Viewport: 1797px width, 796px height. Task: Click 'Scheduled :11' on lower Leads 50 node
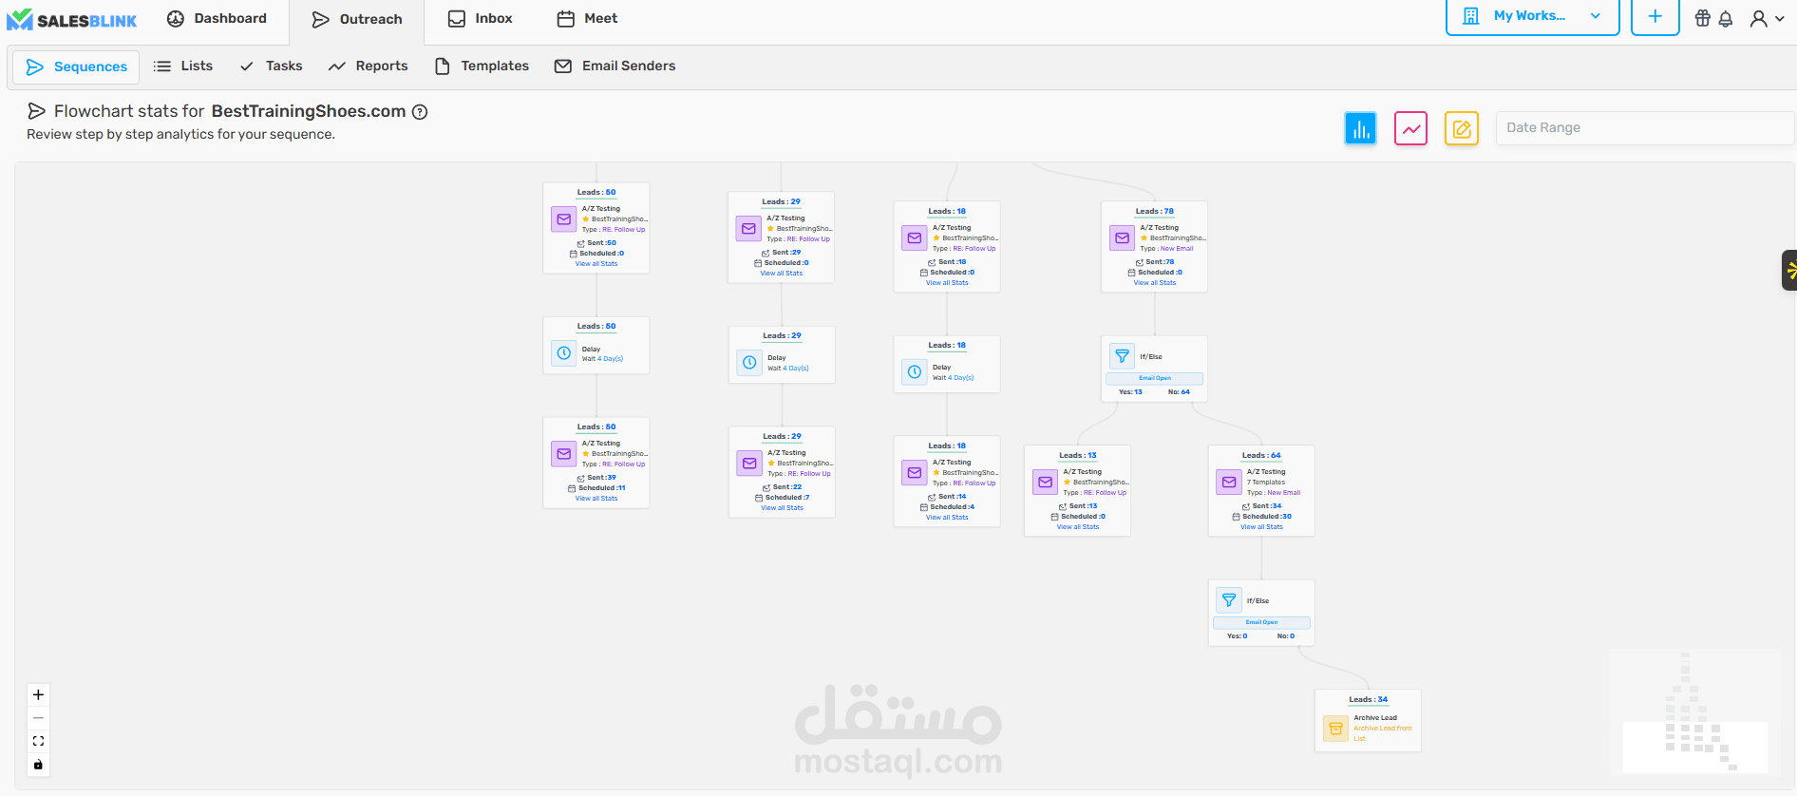(x=597, y=488)
